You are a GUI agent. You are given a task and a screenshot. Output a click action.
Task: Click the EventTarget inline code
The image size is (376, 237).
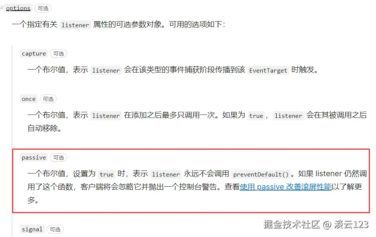pos(268,70)
